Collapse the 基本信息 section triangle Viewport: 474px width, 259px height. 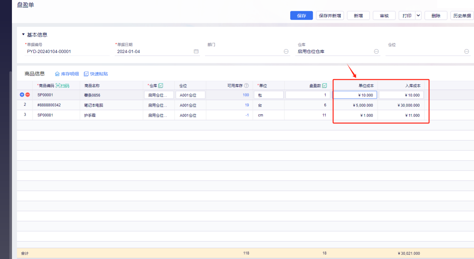(23, 35)
